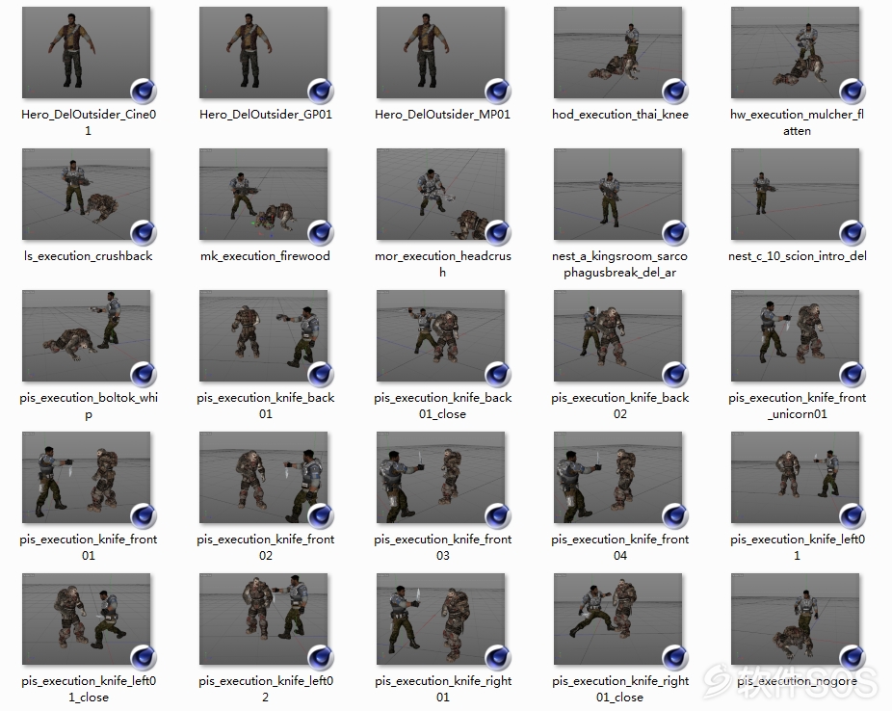Click Cinema 4D badge on pis_execution_knife_front02
Image resolution: width=892 pixels, height=711 pixels.
coord(321,516)
